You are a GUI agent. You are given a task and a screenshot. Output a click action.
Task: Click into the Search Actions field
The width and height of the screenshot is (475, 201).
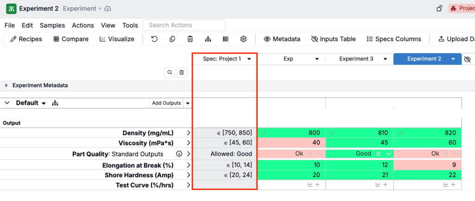(184, 25)
